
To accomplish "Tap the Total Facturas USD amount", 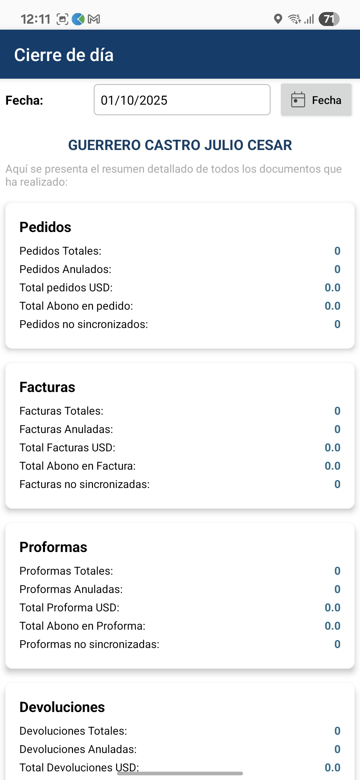I will pos(332,448).
